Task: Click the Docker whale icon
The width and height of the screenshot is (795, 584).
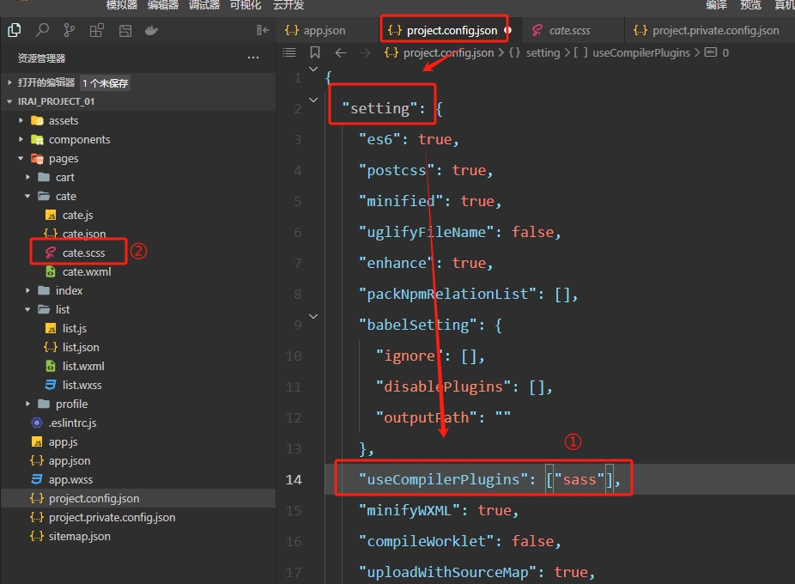Action: pyautogui.click(x=152, y=31)
